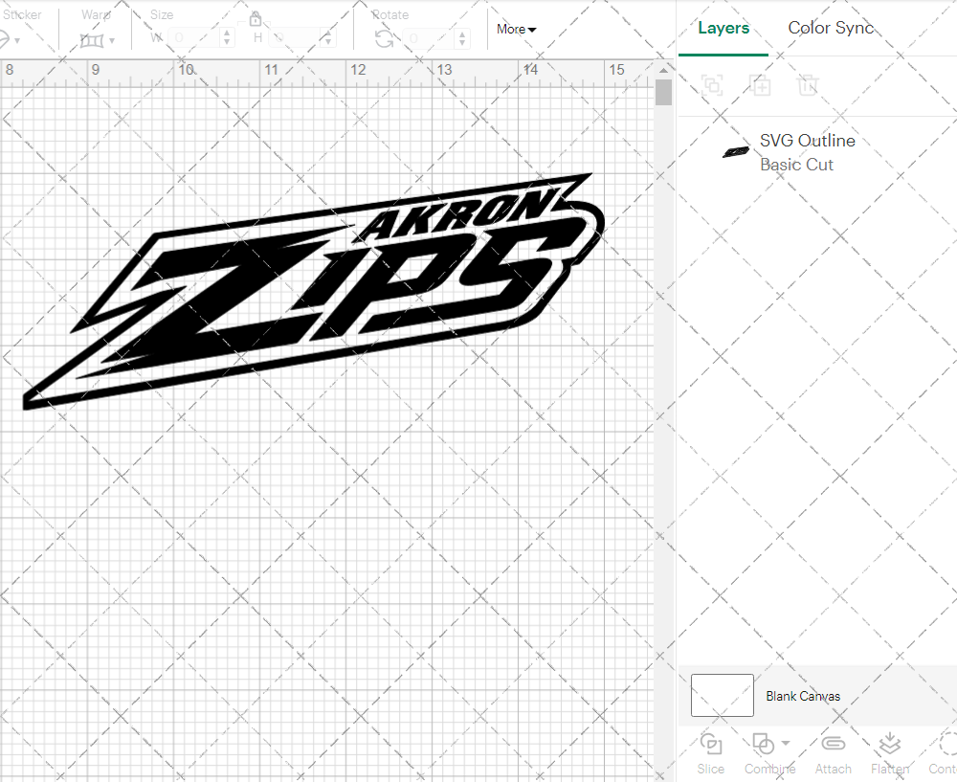Switch to the Color Sync tab
This screenshot has width=957, height=782.
pos(831,28)
